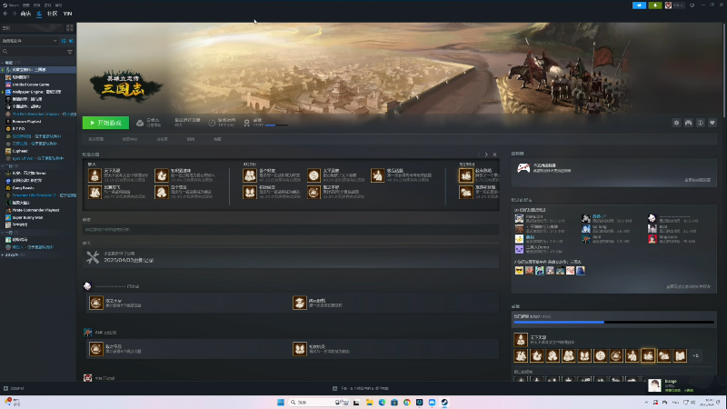Show previous recap achievements with left chevron
Screen dimensions: 727x409
click(479, 155)
